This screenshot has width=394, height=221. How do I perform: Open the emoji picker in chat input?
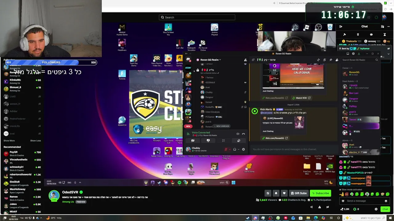[x=386, y=201]
